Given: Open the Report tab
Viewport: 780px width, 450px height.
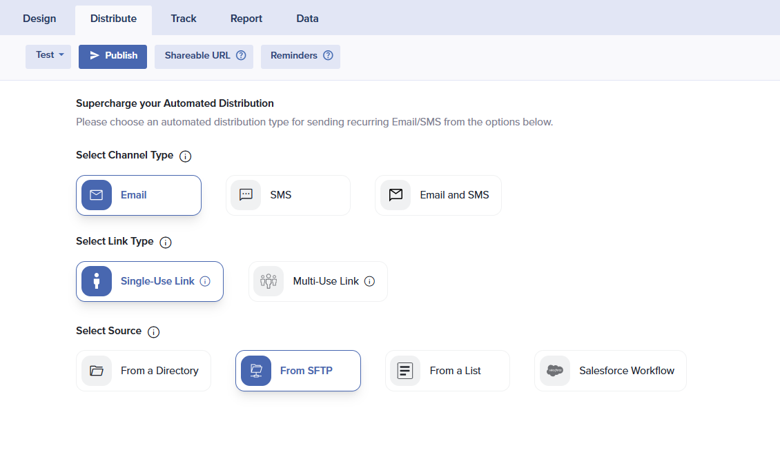Looking at the screenshot, I should click(x=246, y=19).
